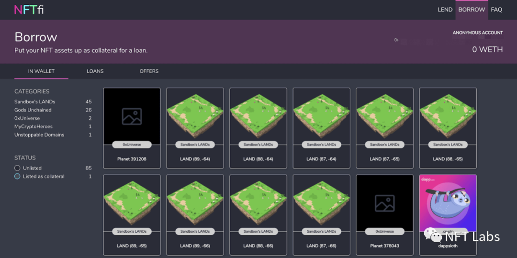Viewport: 517px width, 258px height.
Task: Open the LEND page
Action: tap(445, 10)
